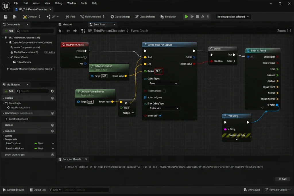Open Find in blueprint search
Viewport: 294px width, 196px height.
click(70, 17)
